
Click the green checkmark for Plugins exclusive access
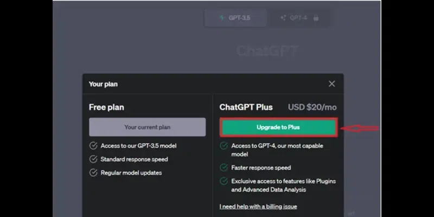(224, 181)
